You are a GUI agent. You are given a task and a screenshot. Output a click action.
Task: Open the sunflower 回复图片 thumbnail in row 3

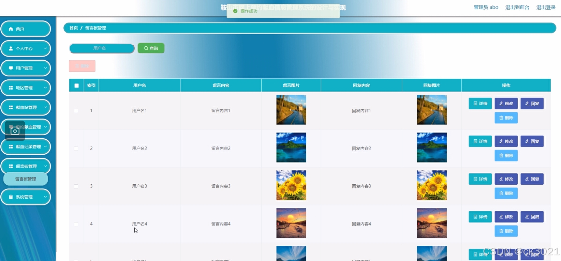pyautogui.click(x=432, y=185)
